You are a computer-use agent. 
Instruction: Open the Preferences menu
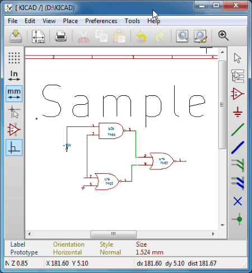pos(101,21)
